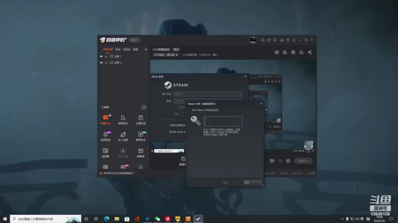Open the mode switch pill beside the logo
Image resolution: width=398 pixels, height=223 pixels.
pyautogui.click(x=134, y=40)
